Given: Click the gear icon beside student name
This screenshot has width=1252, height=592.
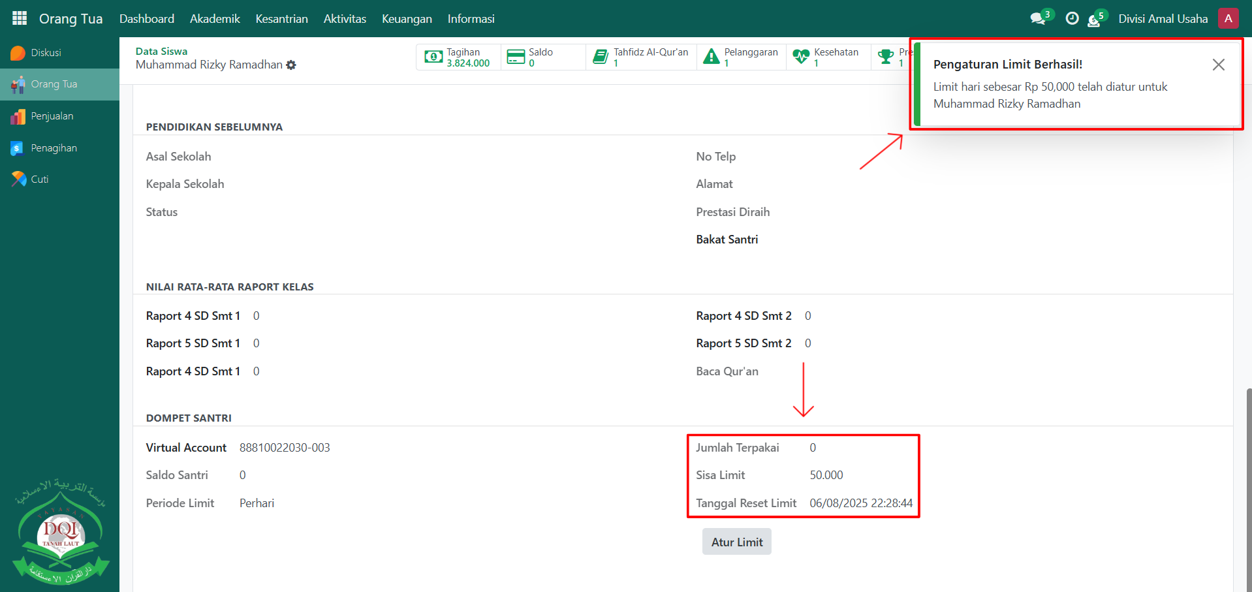Looking at the screenshot, I should 291,65.
